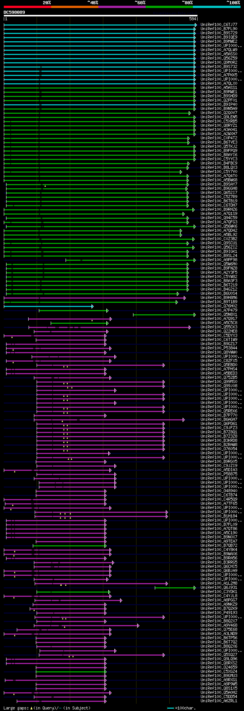Click cyan alignment bar for UniRef100_C6TJ77
The image size is (244, 711).
pos(100,25)
